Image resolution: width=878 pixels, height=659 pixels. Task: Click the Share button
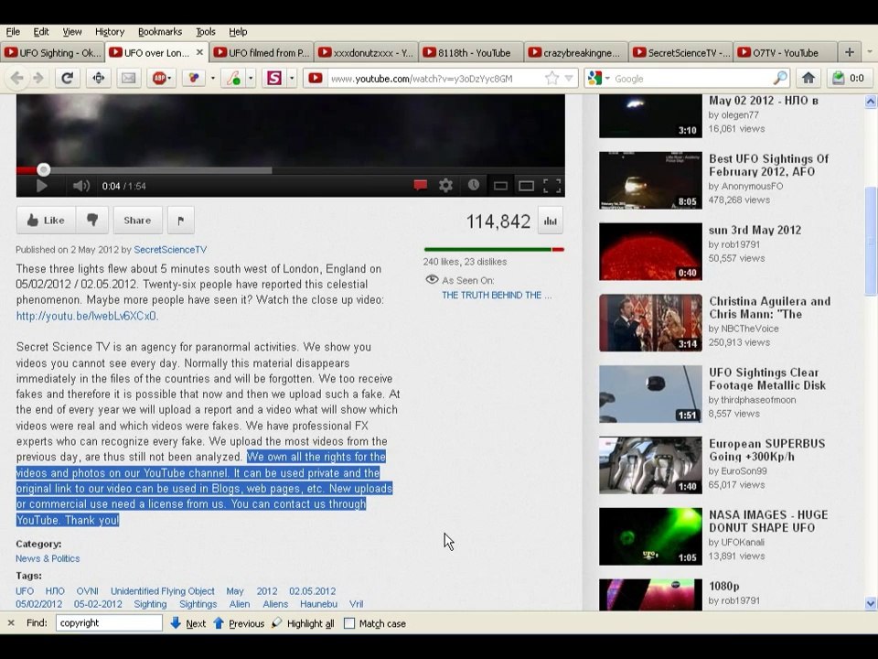pyautogui.click(x=137, y=221)
